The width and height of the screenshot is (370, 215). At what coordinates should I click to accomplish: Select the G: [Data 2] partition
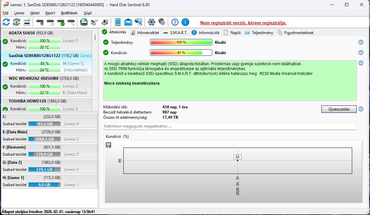50,166
